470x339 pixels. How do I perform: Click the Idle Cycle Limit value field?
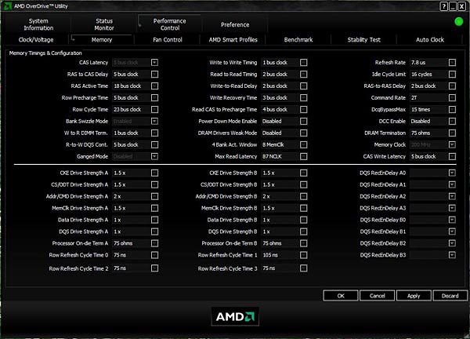coord(428,75)
